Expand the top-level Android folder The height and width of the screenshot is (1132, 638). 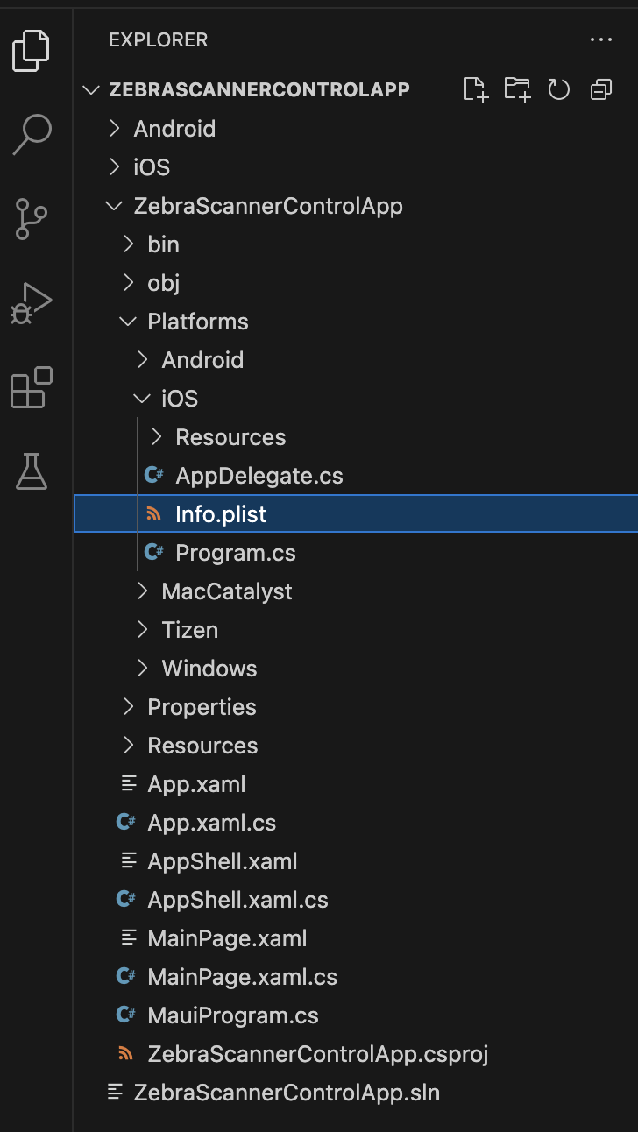(x=174, y=129)
